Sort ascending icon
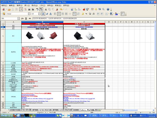Viewport: 157px width, 118px height. click(76, 9)
